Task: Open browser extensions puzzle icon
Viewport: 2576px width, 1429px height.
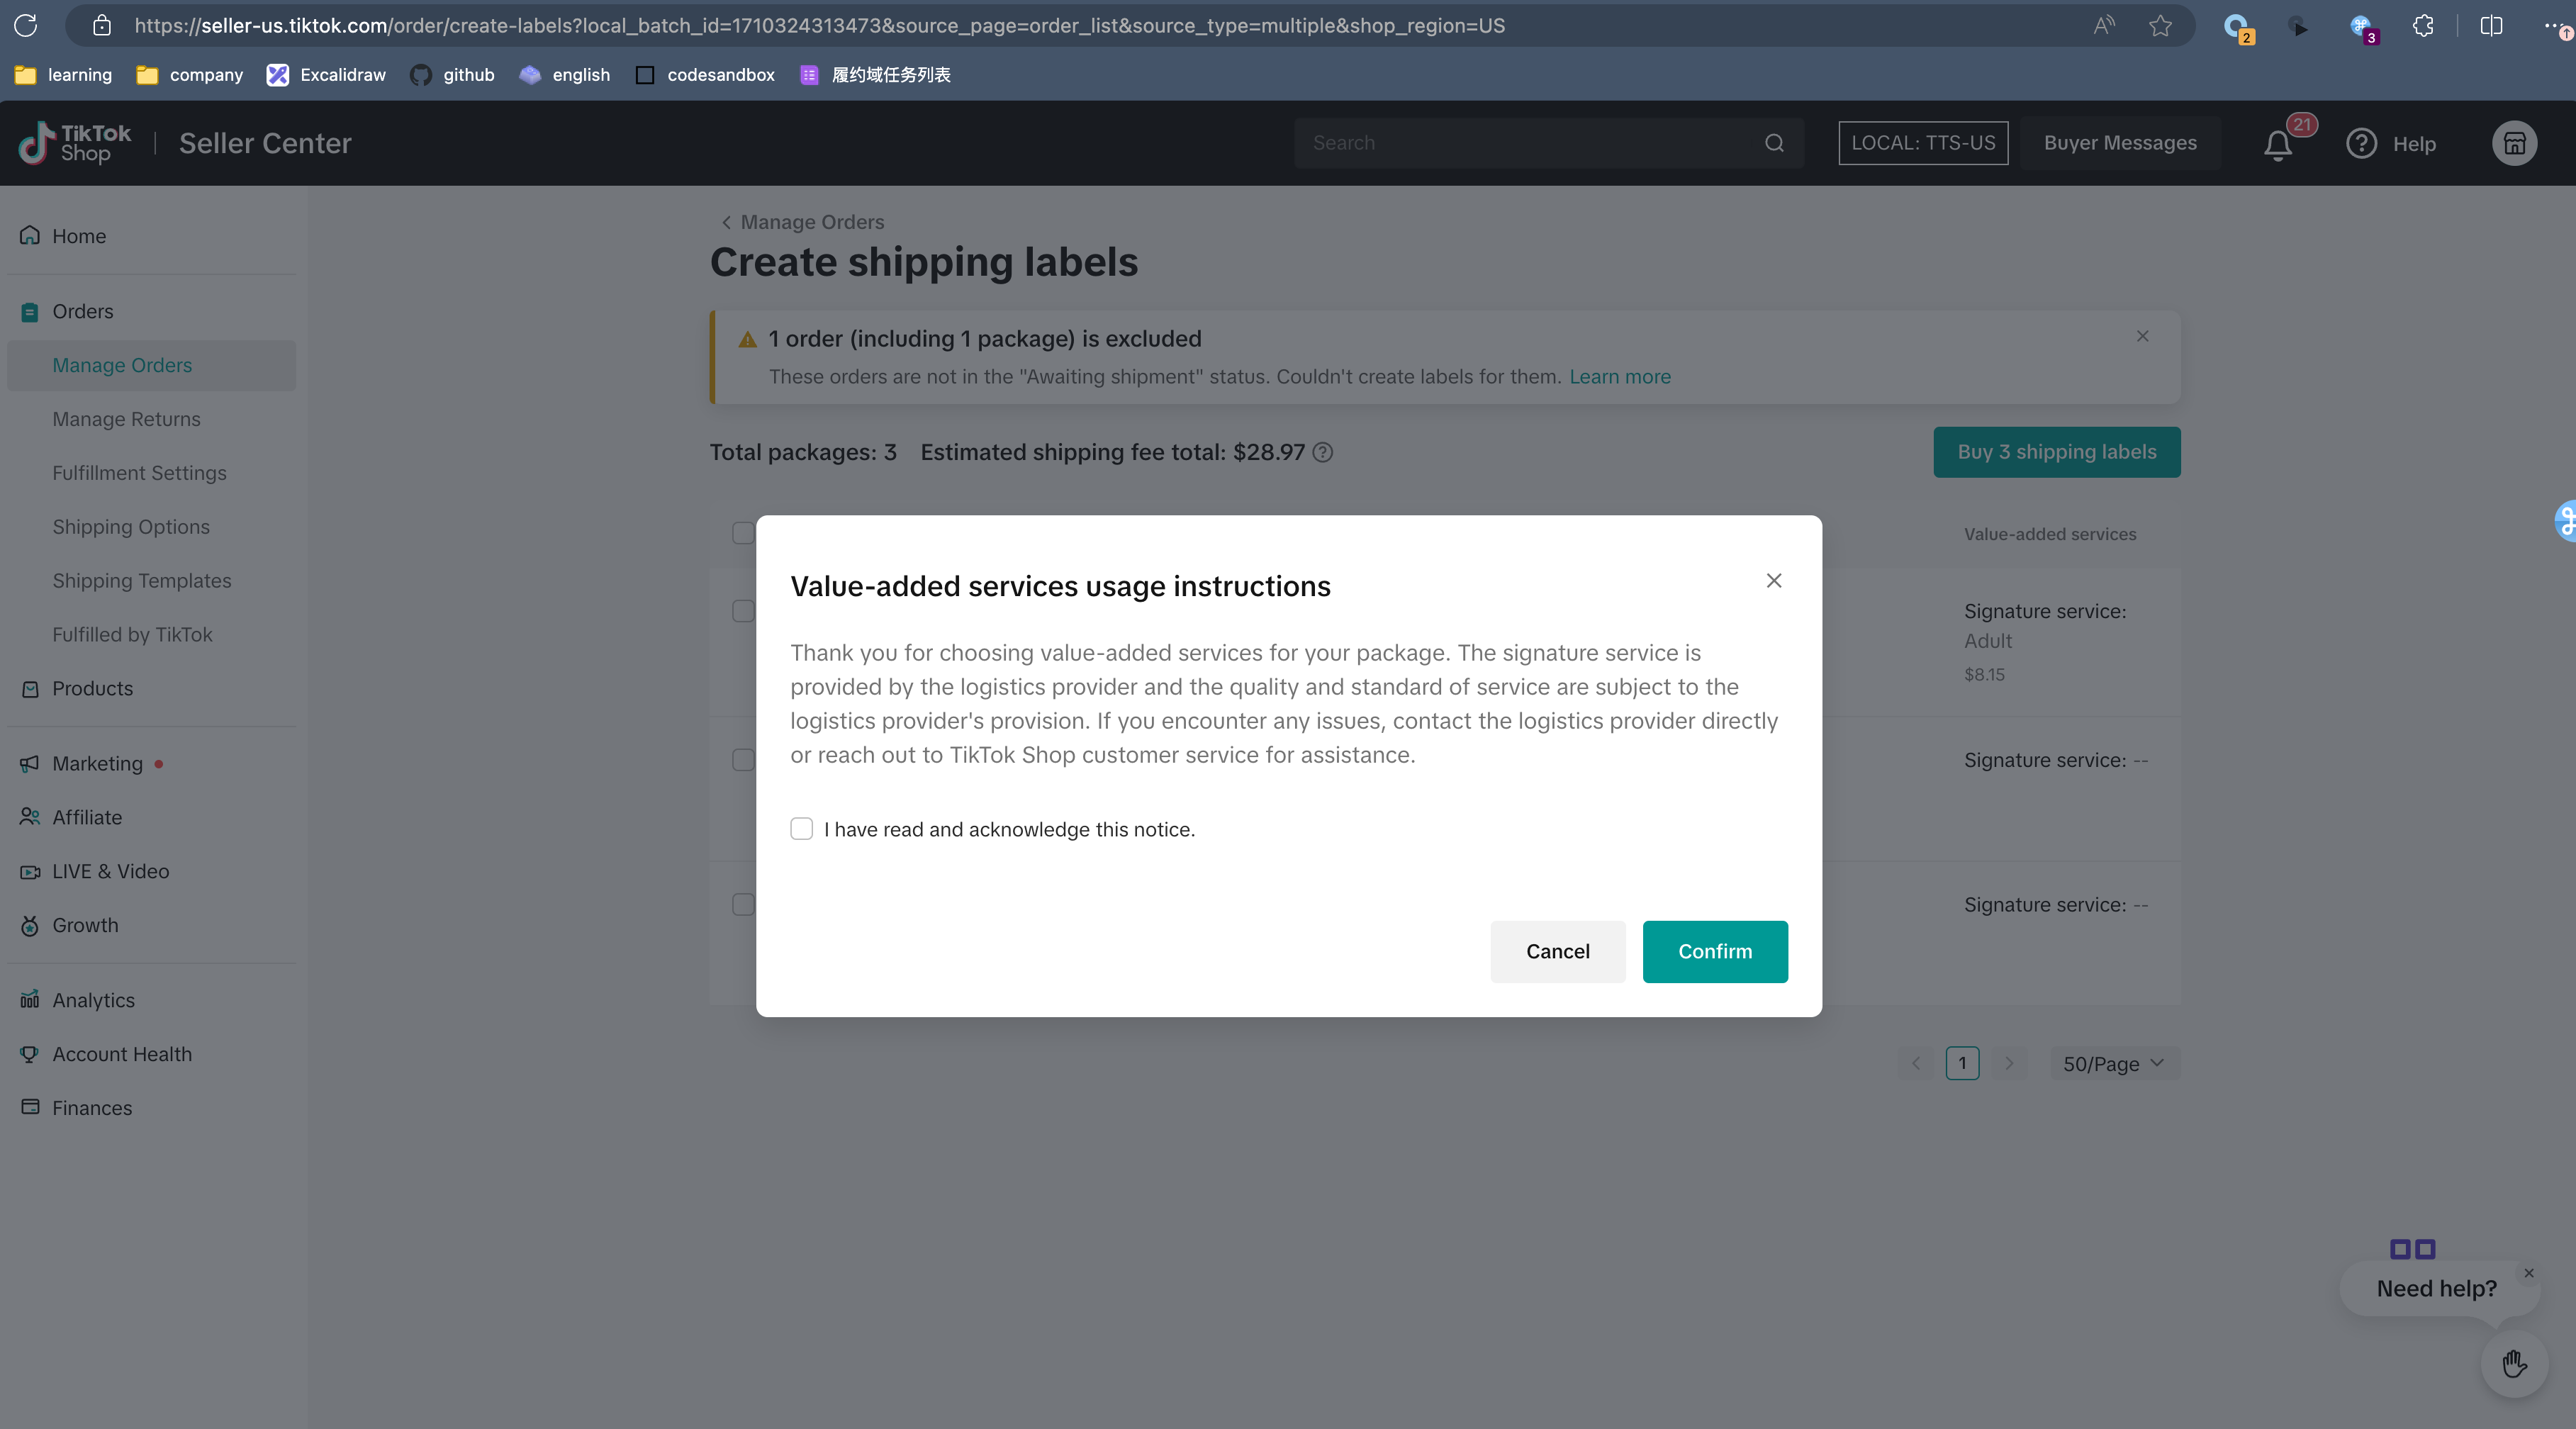Action: coord(2423,26)
